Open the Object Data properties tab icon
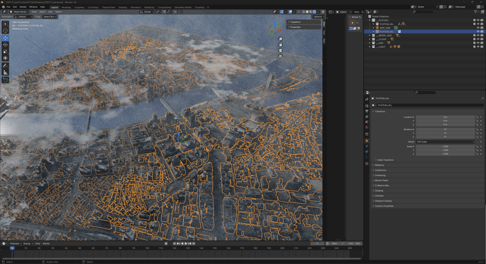 [367, 157]
